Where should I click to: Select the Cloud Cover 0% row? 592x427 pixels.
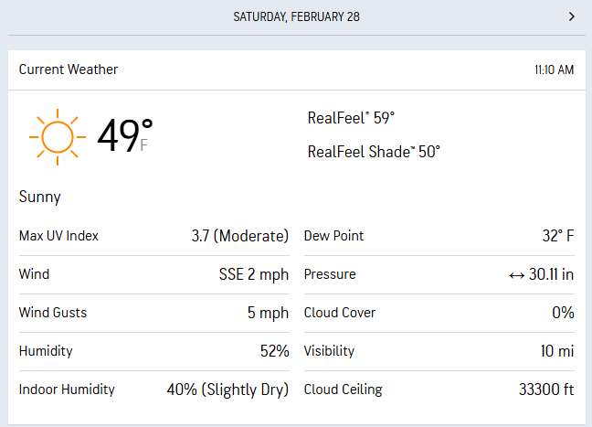439,313
